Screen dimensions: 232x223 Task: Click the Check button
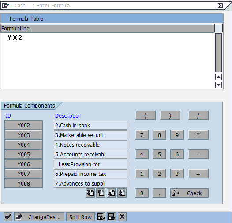pyautogui.click(x=189, y=193)
